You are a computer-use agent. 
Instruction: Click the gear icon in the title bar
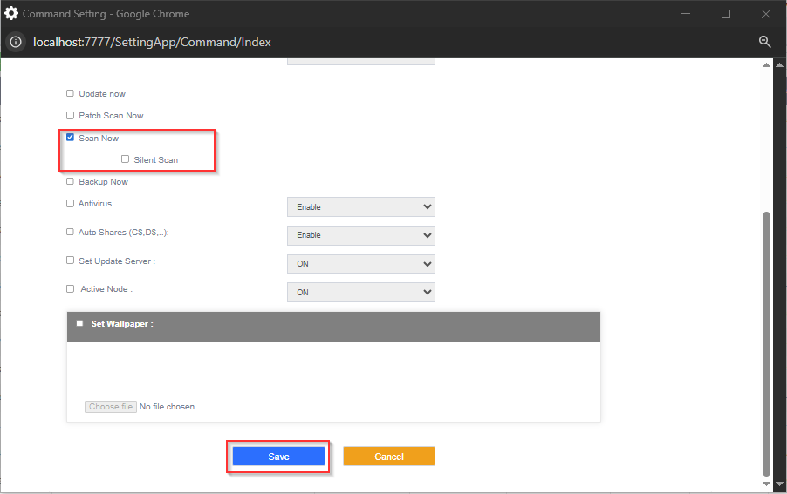11,14
